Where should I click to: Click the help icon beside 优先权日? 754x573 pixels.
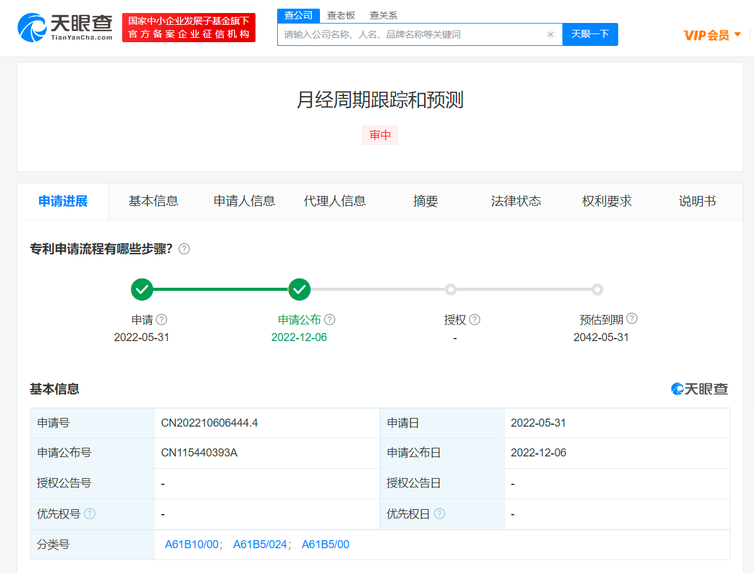pos(440,513)
